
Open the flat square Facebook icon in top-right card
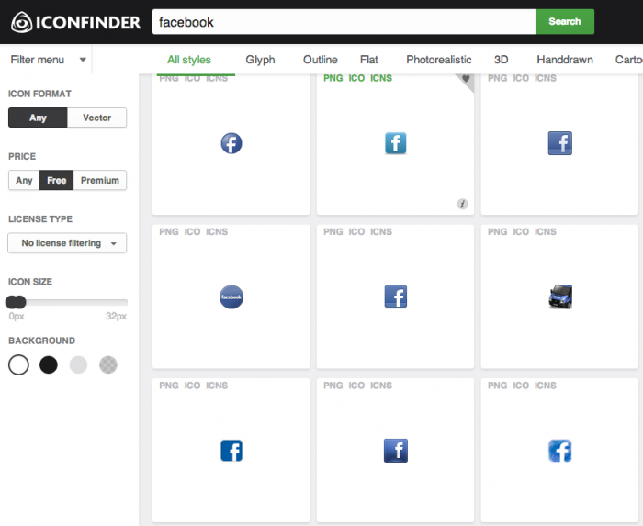[x=559, y=143]
